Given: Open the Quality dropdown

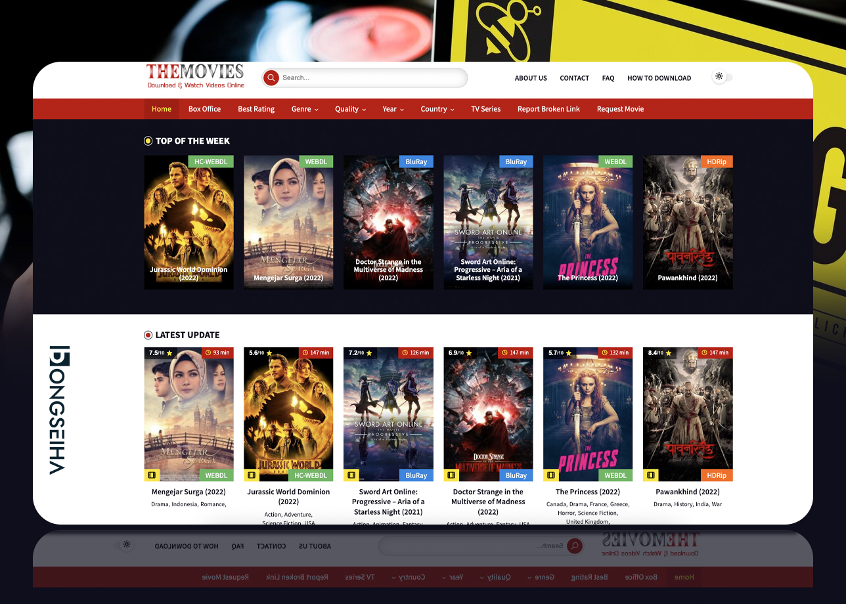Looking at the screenshot, I should pyautogui.click(x=350, y=109).
